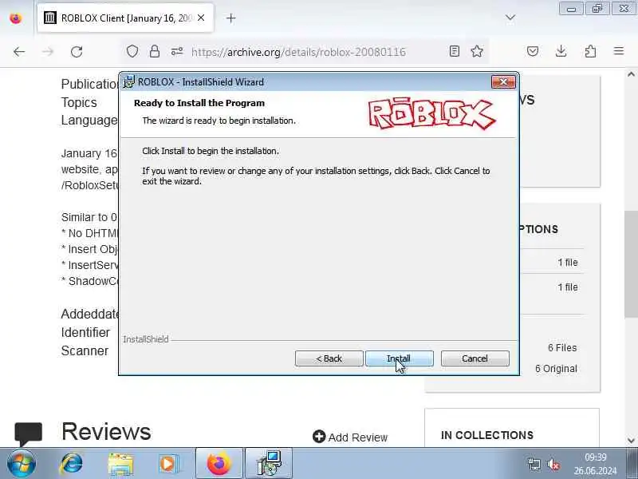Open the Windows Start menu
The height and width of the screenshot is (479, 638).
[21, 464]
